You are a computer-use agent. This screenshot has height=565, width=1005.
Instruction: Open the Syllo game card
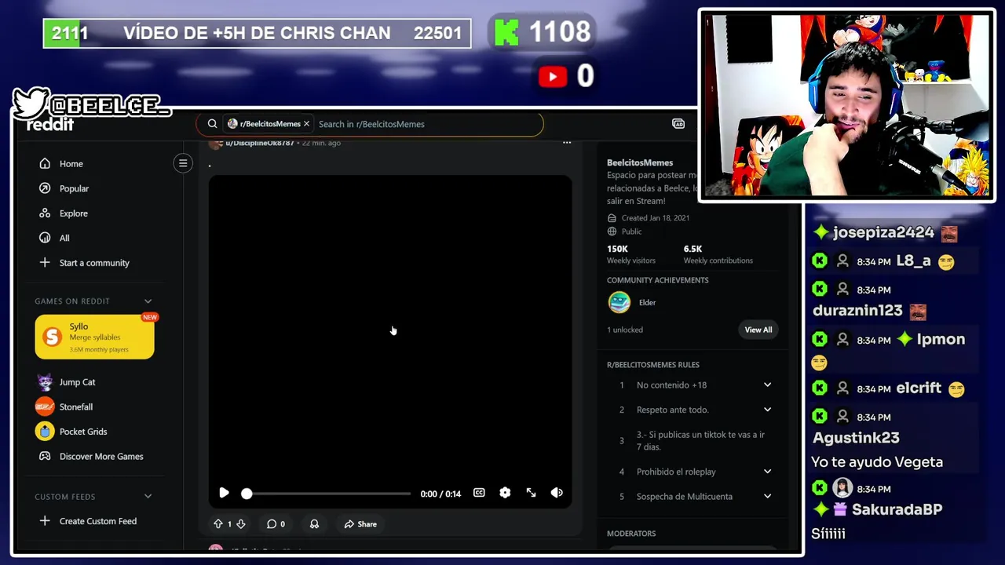point(94,337)
